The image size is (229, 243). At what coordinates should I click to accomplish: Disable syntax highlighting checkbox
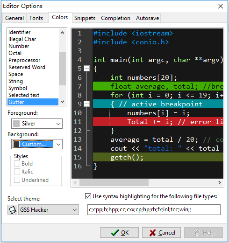[x=88, y=196]
